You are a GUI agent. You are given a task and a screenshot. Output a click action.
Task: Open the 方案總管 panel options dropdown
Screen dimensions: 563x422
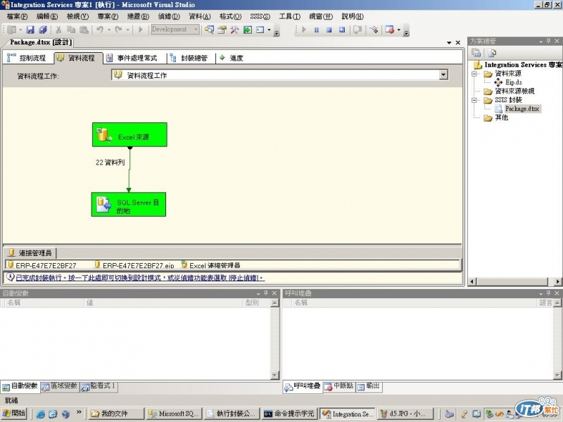click(540, 41)
